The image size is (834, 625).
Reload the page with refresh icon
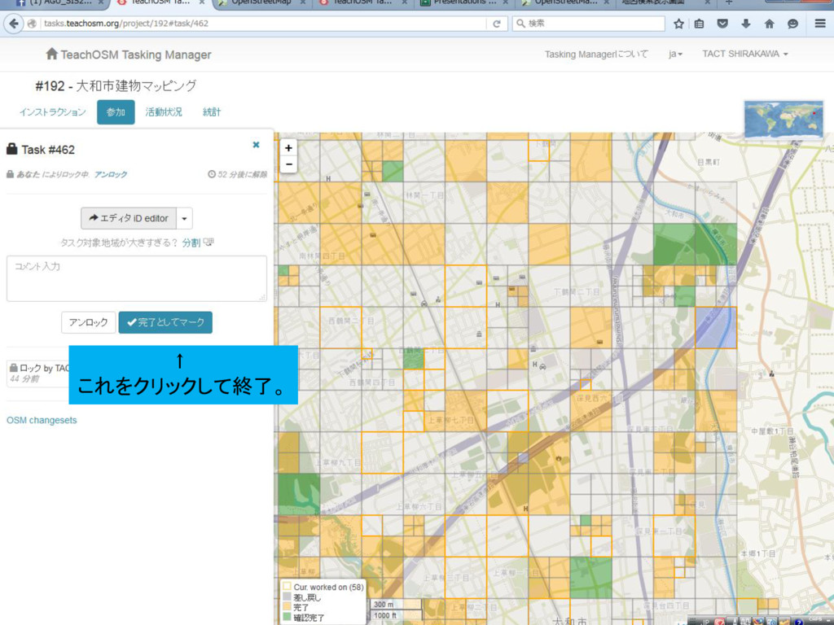point(497,24)
